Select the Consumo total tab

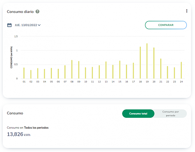tap(138, 114)
